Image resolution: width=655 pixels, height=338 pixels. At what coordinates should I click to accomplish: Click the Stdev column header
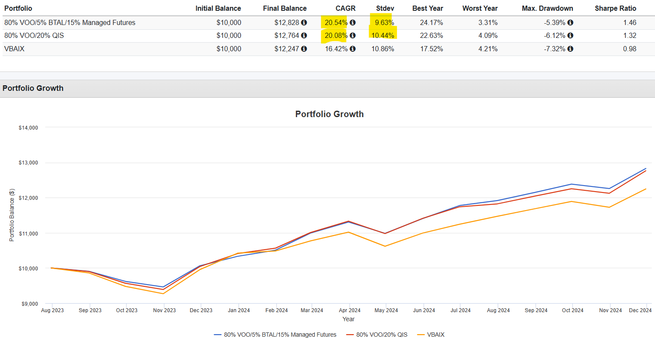385,8
